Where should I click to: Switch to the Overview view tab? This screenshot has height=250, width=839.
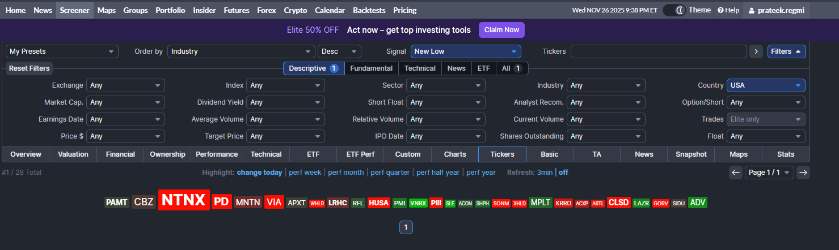(x=26, y=154)
